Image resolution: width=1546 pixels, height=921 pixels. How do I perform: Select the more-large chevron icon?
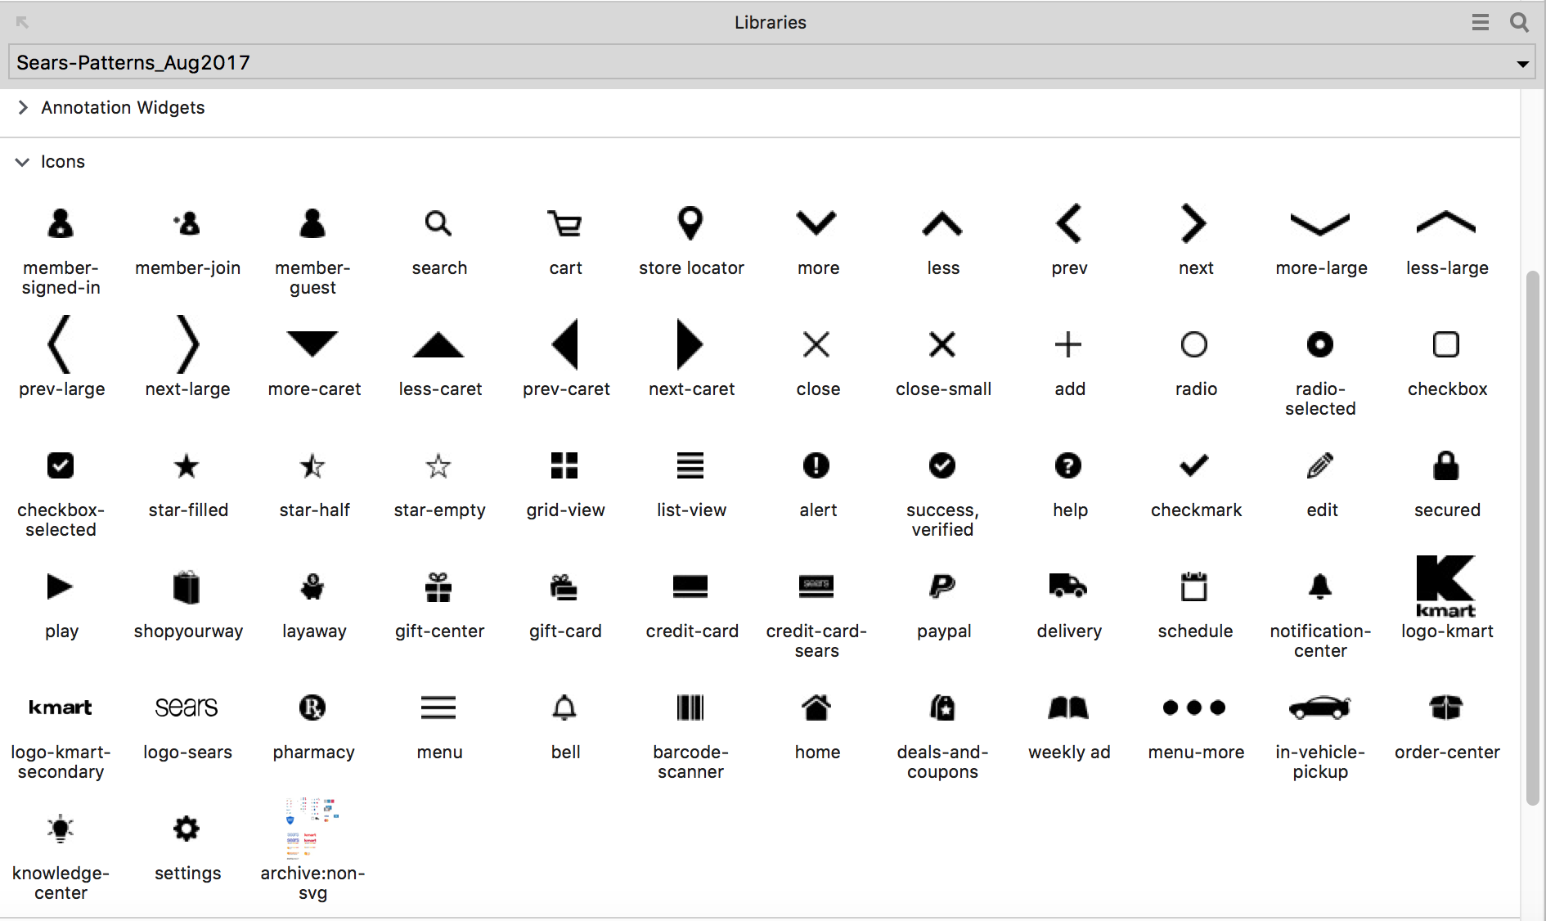1320,223
